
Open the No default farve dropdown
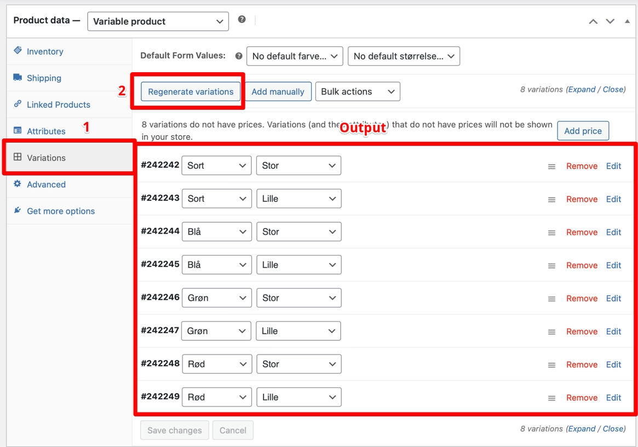pyautogui.click(x=295, y=56)
